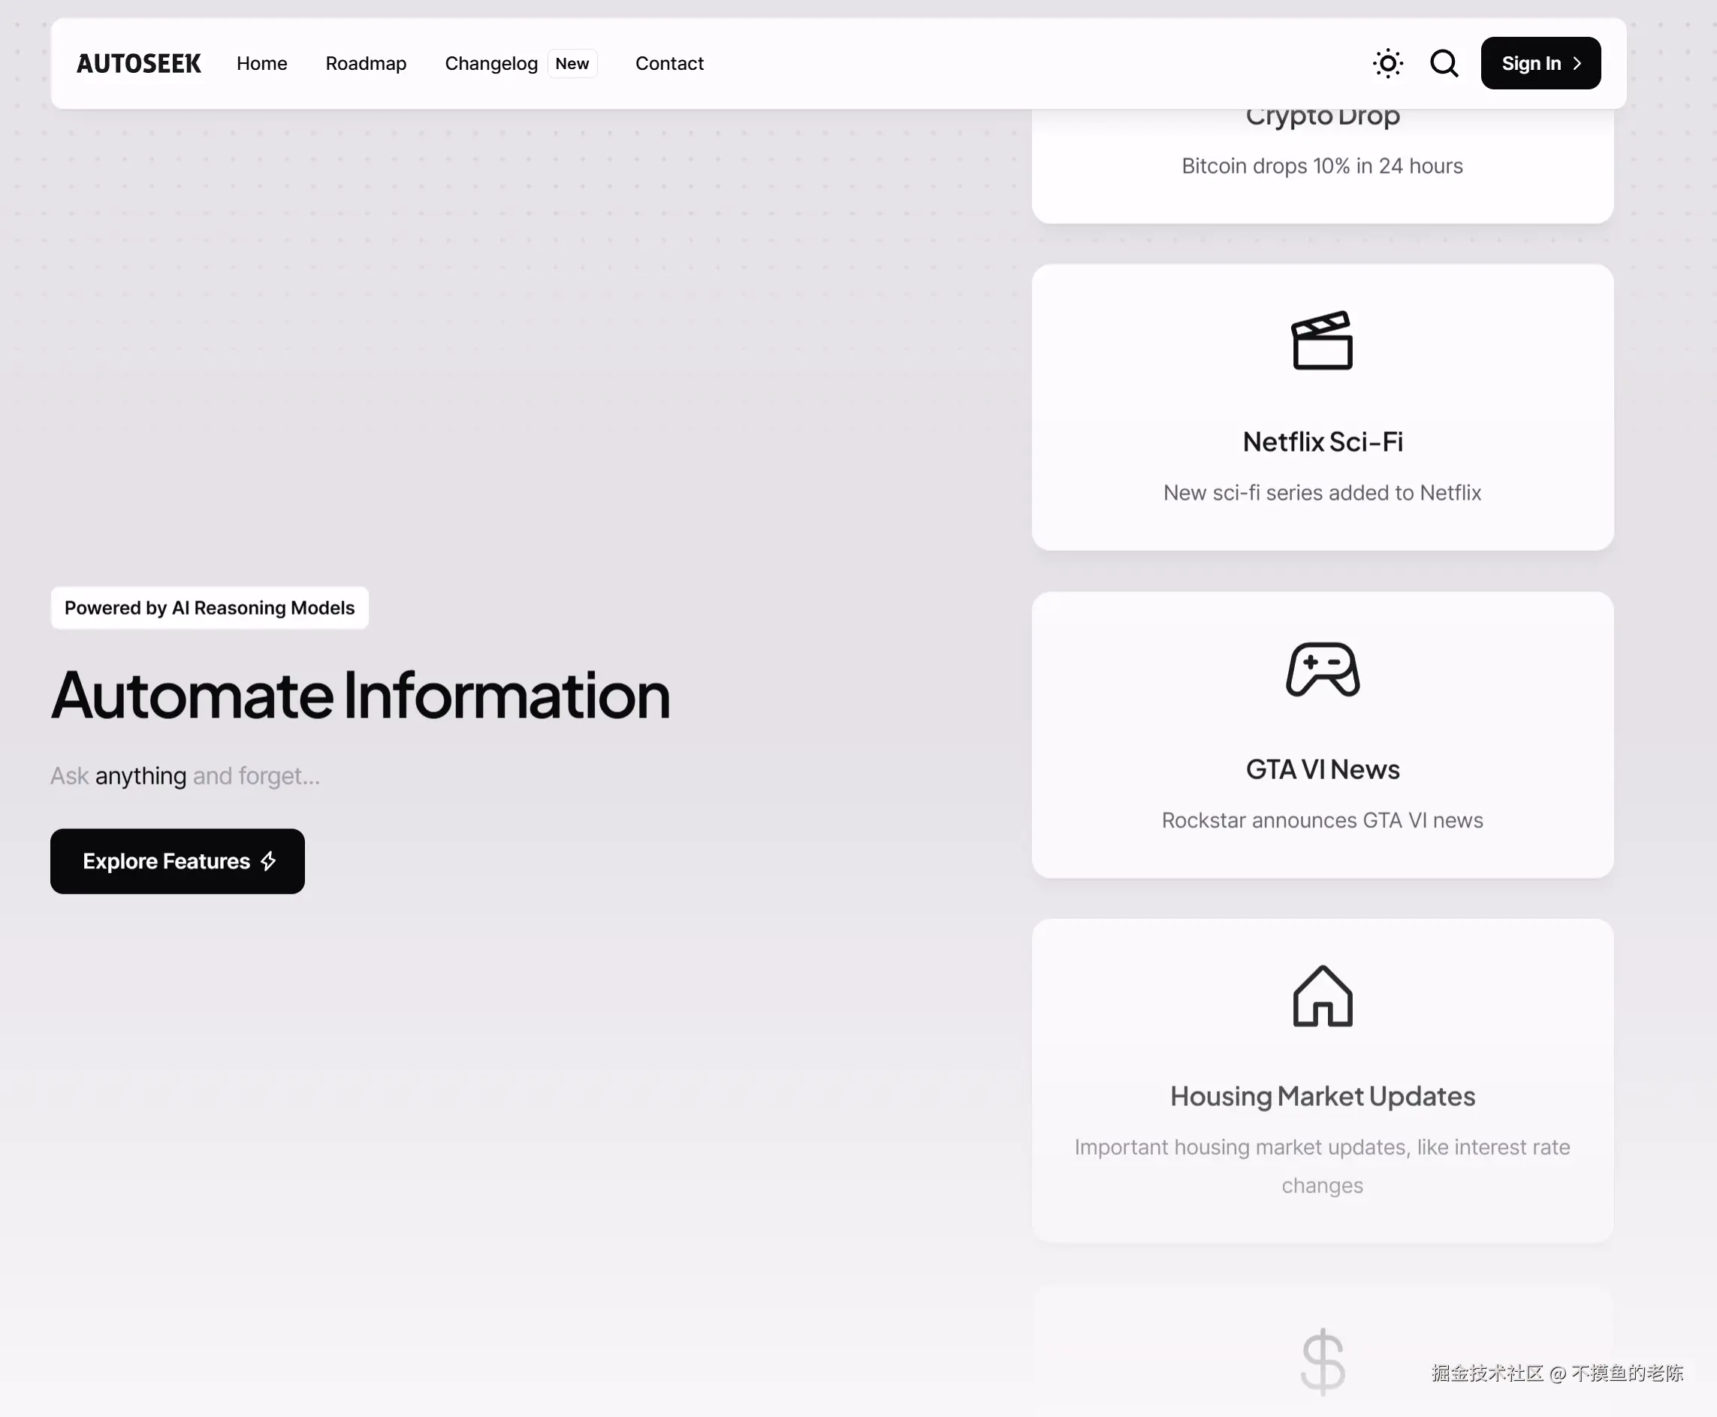Navigate to the Contact page

tap(669, 64)
